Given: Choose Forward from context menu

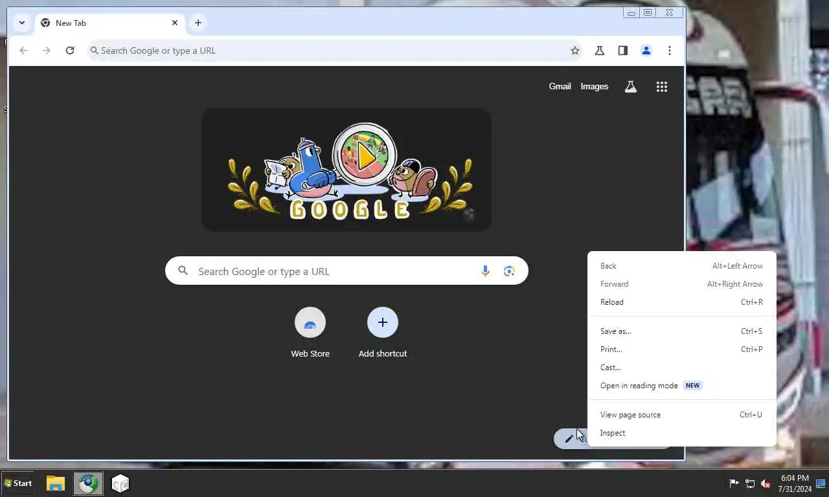Looking at the screenshot, I should coord(681,284).
